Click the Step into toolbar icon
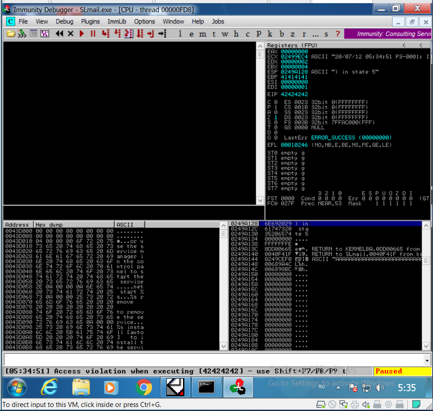 point(106,34)
